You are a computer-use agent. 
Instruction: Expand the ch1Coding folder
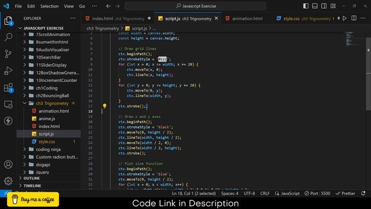(x=49, y=88)
